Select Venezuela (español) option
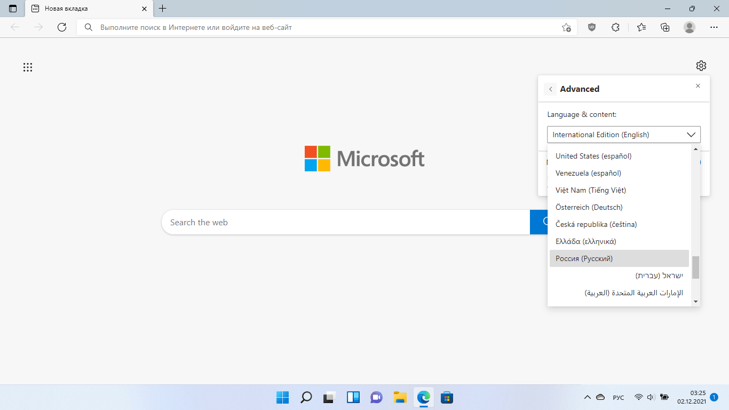The image size is (729, 410). click(619, 173)
